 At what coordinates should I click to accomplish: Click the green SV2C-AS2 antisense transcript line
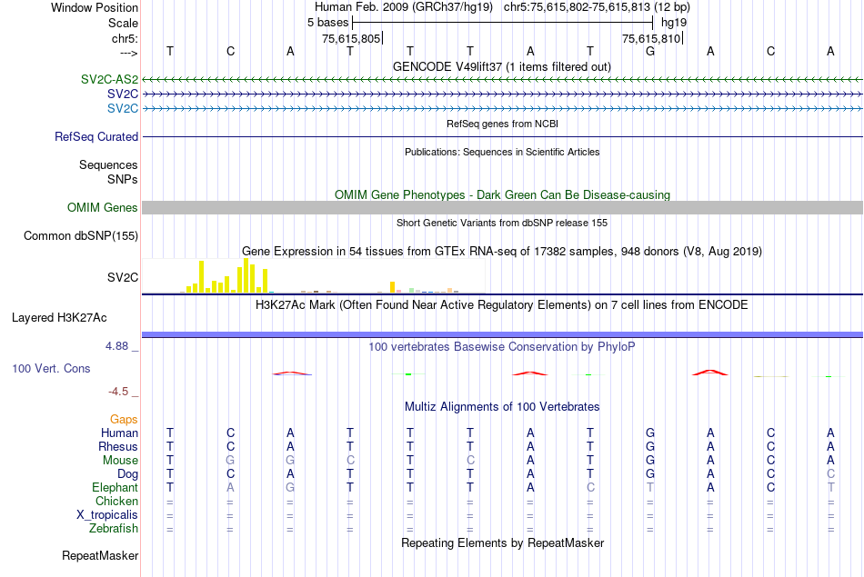coord(502,80)
